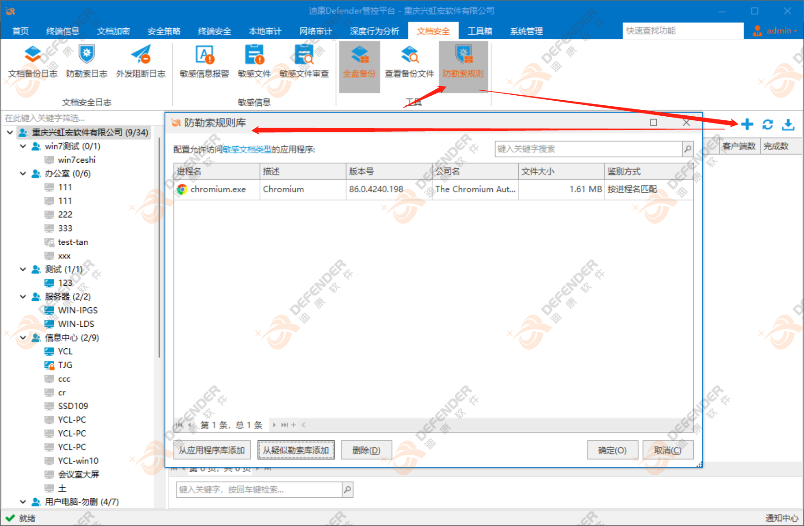
Task: Collapse the 服务器 (2/2) group
Action: (23, 297)
